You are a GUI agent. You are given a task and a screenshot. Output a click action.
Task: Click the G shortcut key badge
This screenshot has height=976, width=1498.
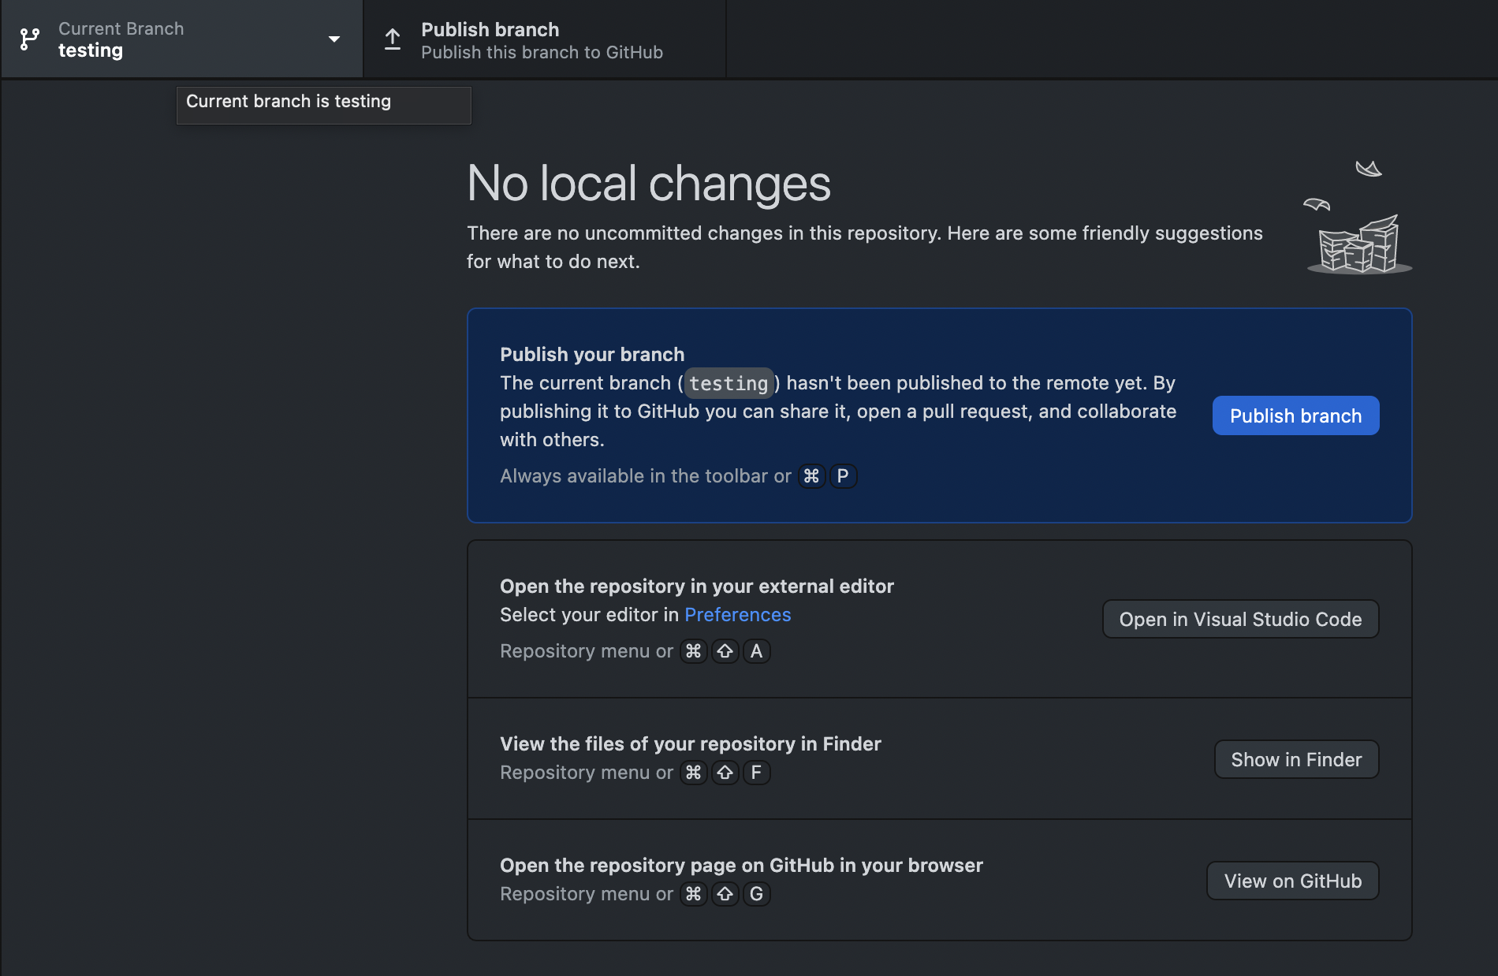click(x=756, y=894)
